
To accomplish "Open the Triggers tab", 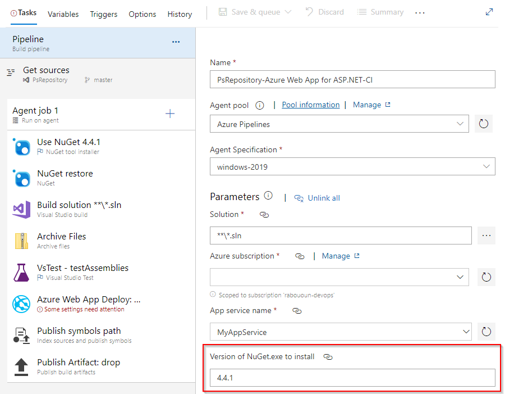I will click(x=103, y=14).
